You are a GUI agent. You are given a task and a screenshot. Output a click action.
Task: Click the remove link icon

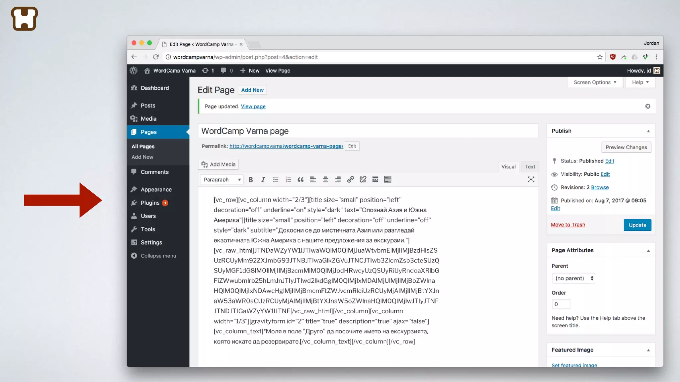pos(363,179)
